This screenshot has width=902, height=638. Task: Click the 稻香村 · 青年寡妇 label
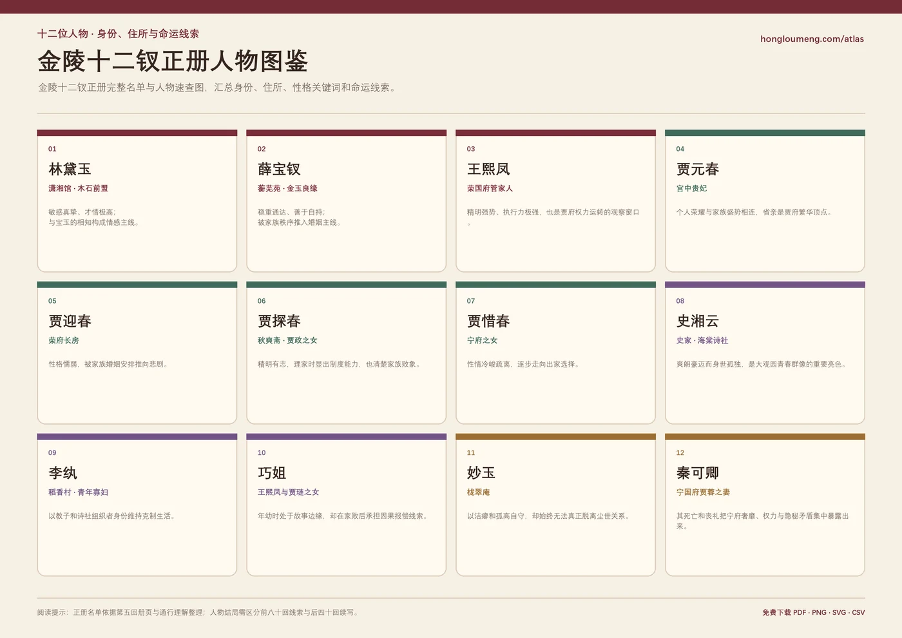coord(78,492)
